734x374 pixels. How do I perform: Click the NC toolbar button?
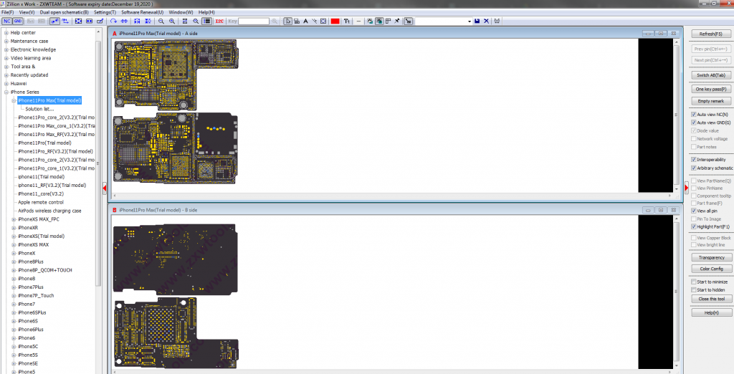tap(7, 21)
